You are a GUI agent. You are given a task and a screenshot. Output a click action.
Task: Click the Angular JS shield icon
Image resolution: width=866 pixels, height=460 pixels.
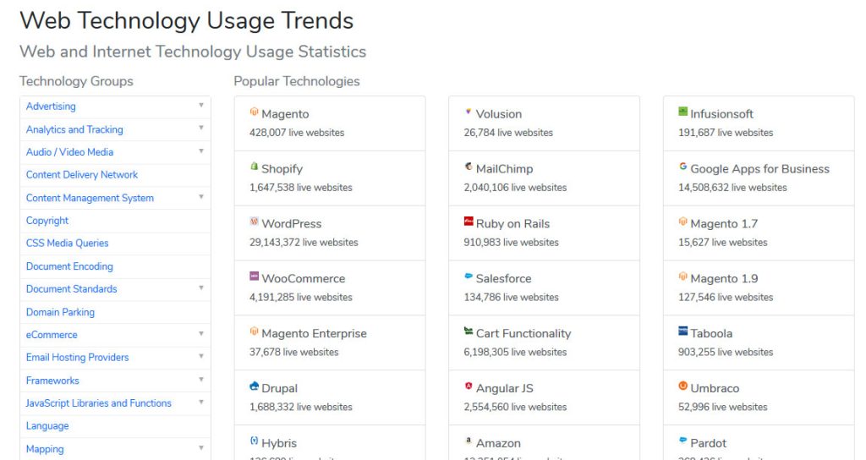pos(469,386)
